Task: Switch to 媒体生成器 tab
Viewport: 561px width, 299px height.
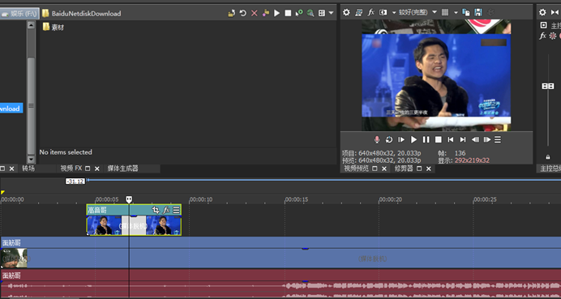Action: (x=122, y=169)
